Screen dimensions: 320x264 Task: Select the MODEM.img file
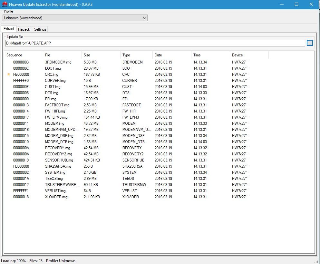(x=54, y=123)
